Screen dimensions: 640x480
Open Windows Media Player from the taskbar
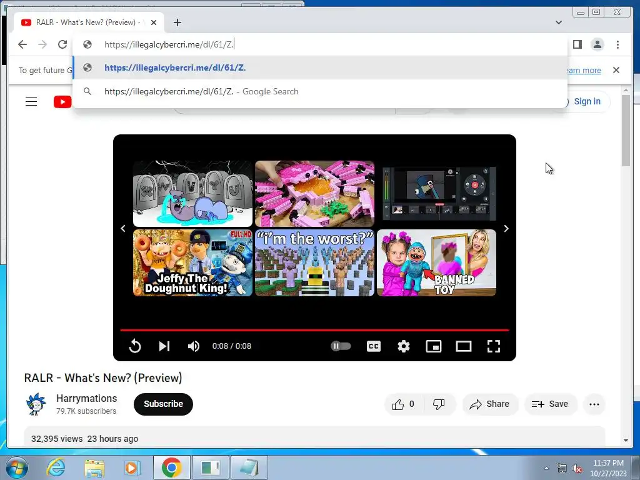pyautogui.click(x=132, y=467)
